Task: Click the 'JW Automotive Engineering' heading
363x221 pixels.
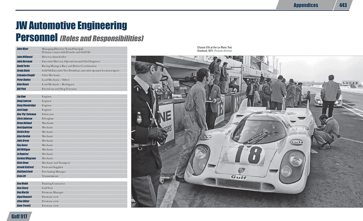Action: [x=71, y=25]
